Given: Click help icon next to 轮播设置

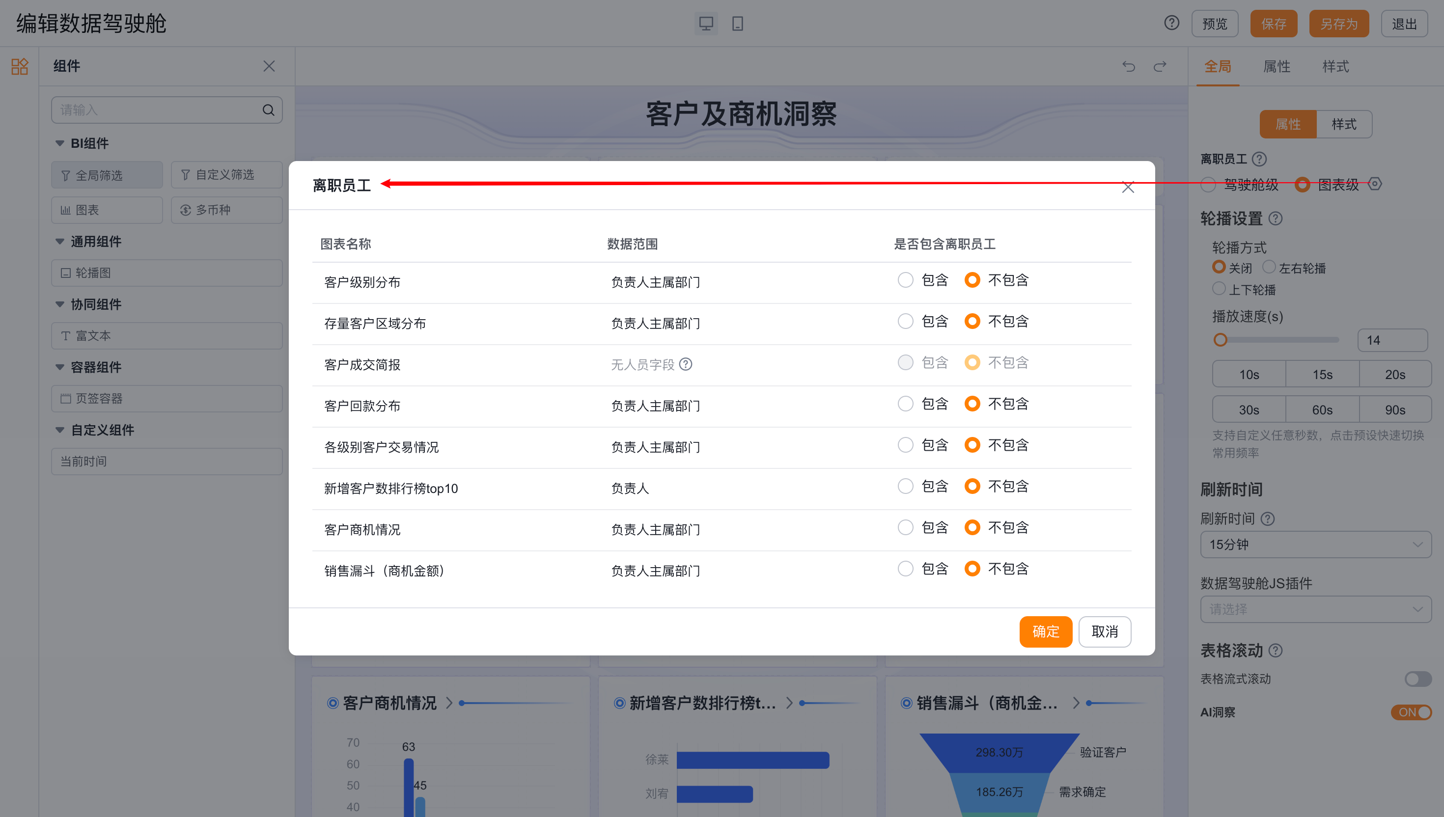Looking at the screenshot, I should pyautogui.click(x=1276, y=218).
